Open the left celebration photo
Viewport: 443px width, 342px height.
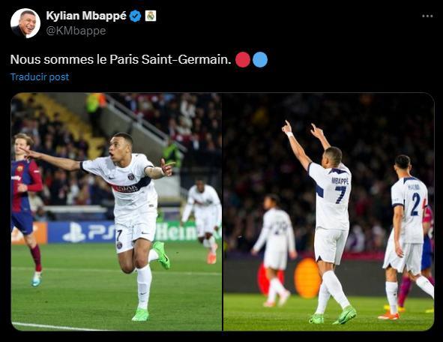click(x=116, y=211)
